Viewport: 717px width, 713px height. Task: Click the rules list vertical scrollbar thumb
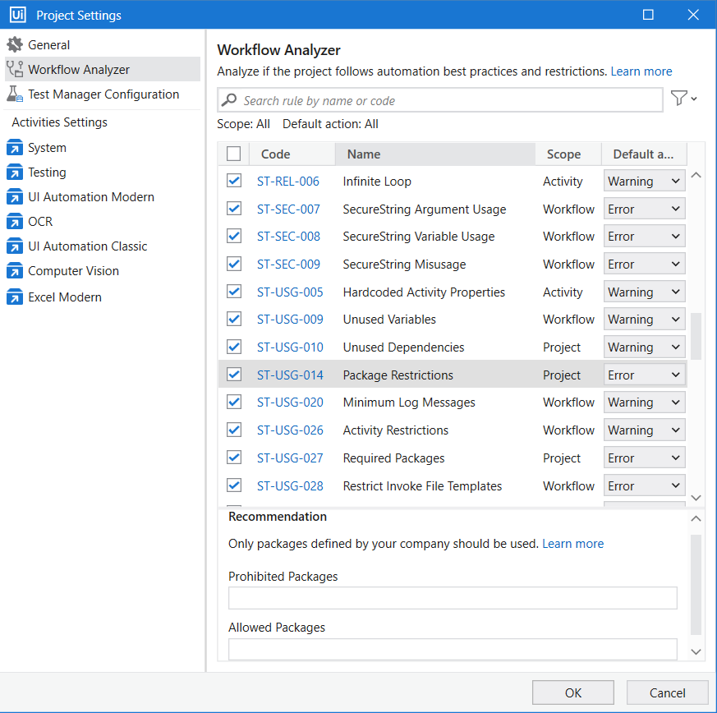coord(696,335)
